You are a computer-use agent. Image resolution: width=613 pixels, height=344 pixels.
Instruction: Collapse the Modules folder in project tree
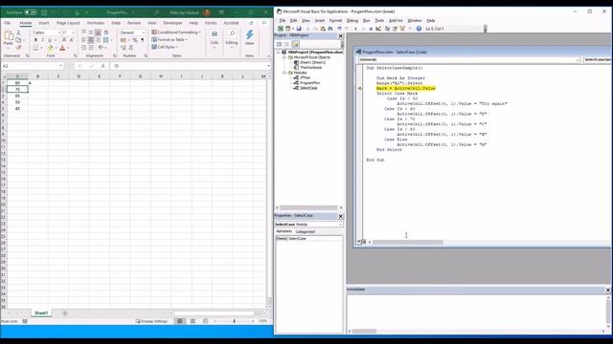tap(284, 73)
